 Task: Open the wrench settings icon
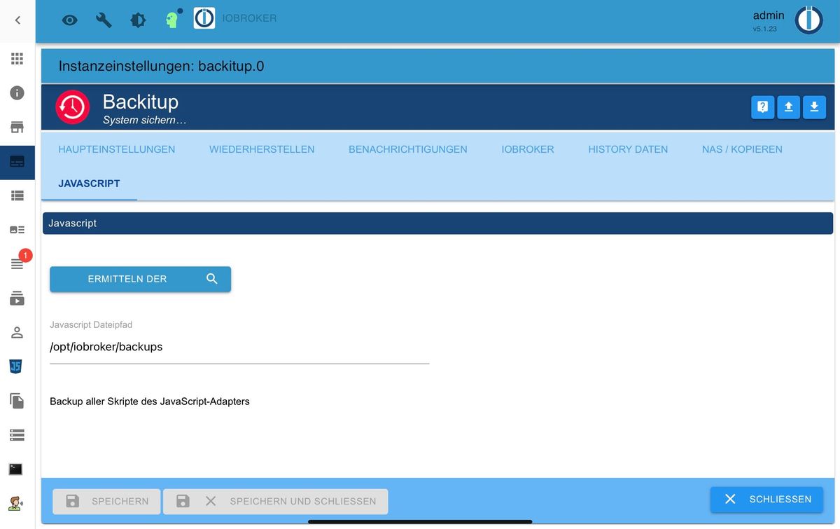(104, 20)
